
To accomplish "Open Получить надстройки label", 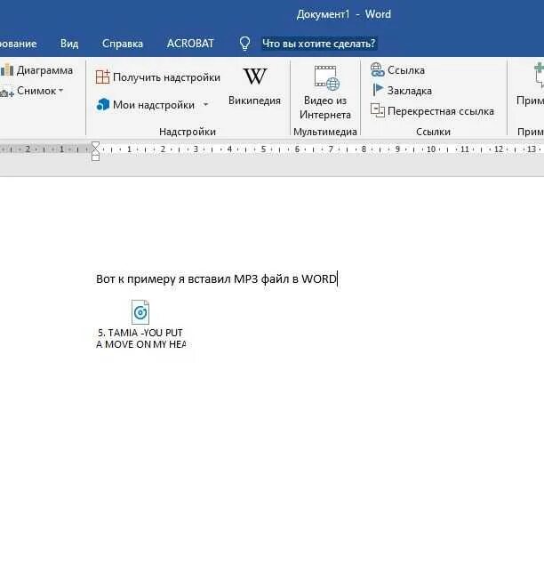I will coord(166,77).
